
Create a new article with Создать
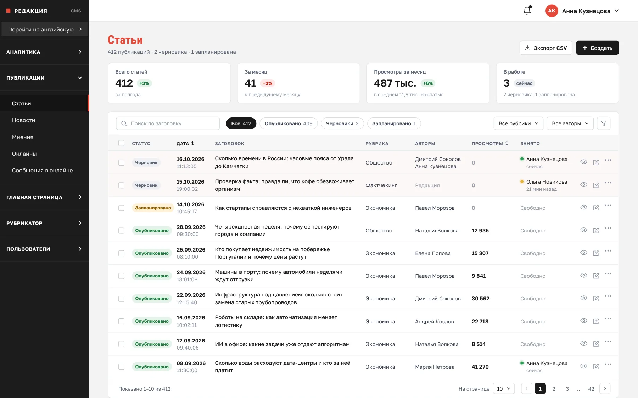point(597,48)
